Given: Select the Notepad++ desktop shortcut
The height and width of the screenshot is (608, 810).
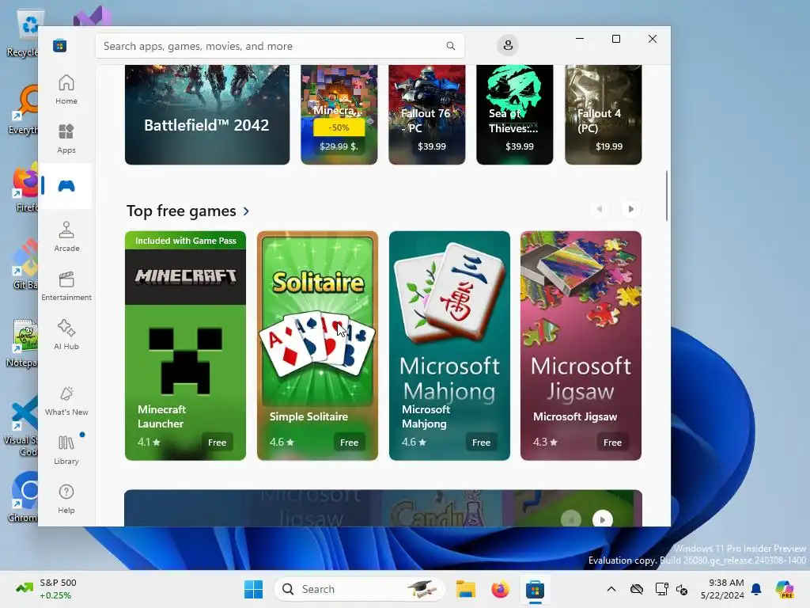Looking at the screenshot, I should [23, 343].
